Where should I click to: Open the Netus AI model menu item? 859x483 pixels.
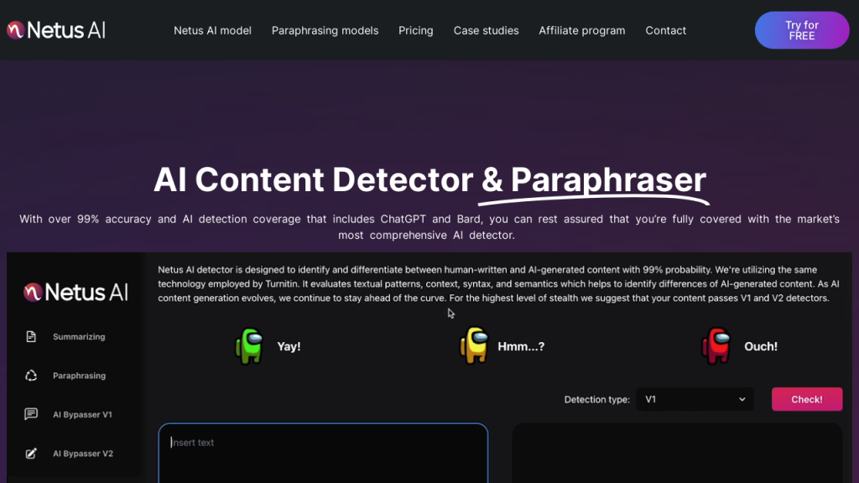tap(212, 31)
